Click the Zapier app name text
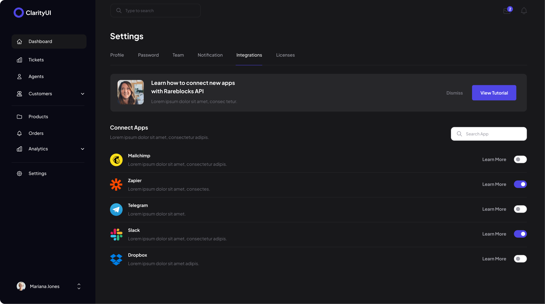This screenshot has width=545, height=304. pos(135,180)
